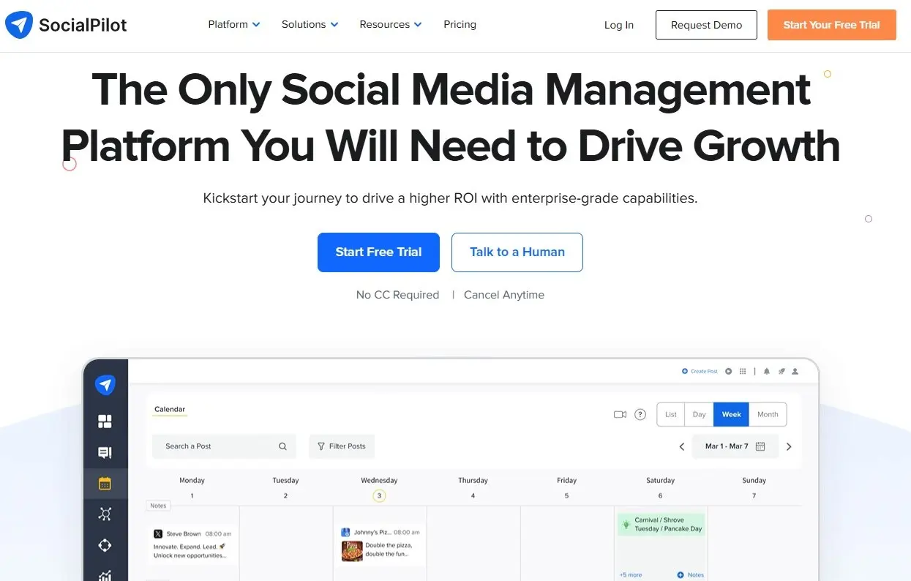Open the Solutions dropdown menu
The image size is (911, 581).
(309, 24)
